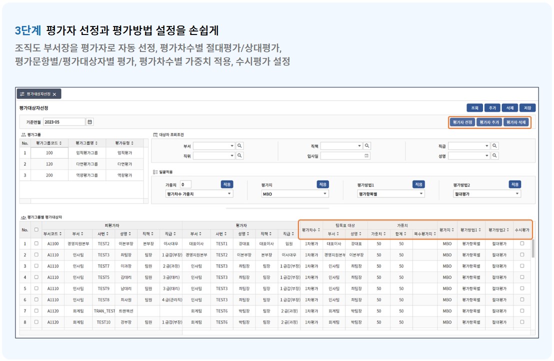Click the 가중치 number input field
The width and height of the screenshot is (554, 361).
tap(185, 184)
